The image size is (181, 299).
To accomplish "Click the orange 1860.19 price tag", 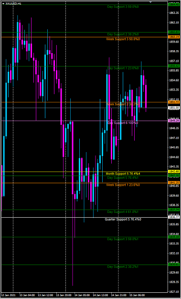I will 174,37.
